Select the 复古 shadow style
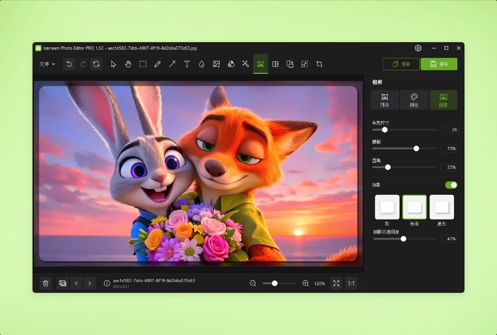 (442, 207)
